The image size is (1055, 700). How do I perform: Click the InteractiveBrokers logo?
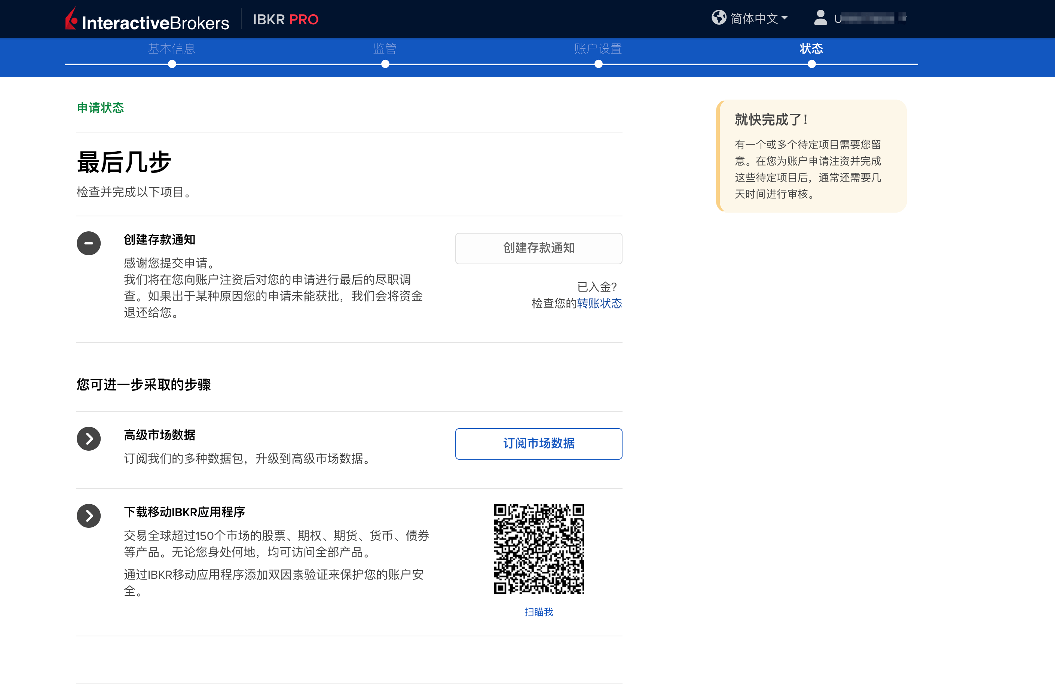[x=147, y=19]
